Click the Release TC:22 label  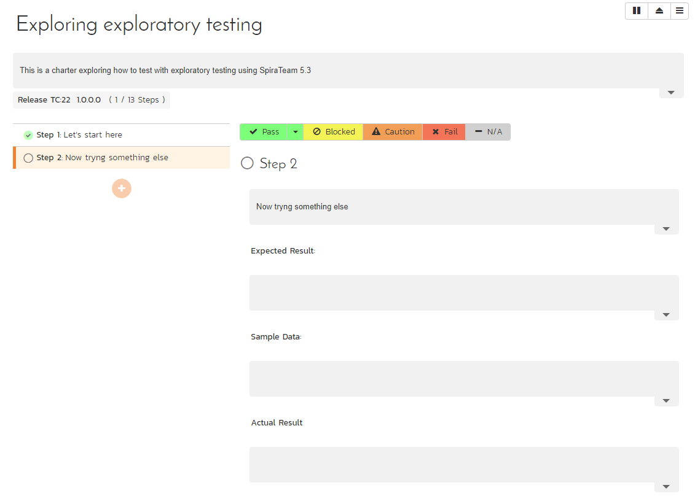44,99
